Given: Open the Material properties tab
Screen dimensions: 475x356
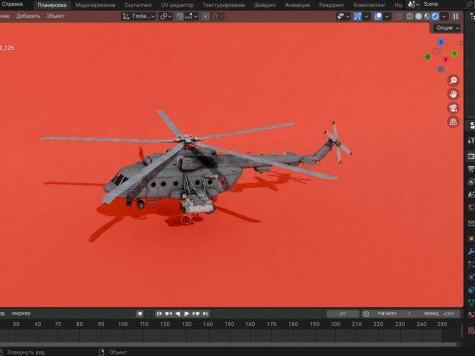Looking at the screenshot, I should coord(471,314).
